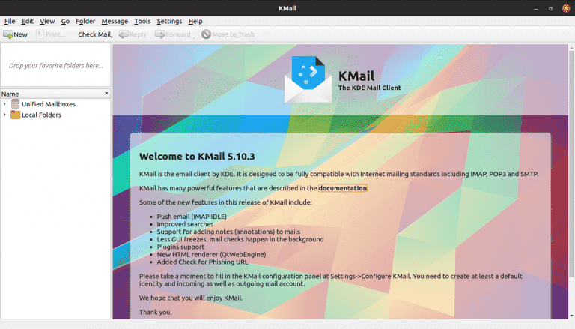Click 'We hope that you will enjoy KMail.' text

pyautogui.click(x=191, y=298)
